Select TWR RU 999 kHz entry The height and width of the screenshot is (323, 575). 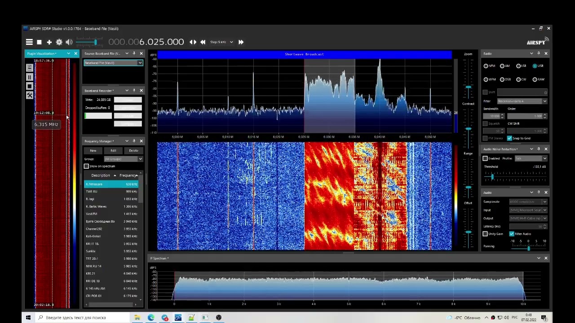point(111,192)
